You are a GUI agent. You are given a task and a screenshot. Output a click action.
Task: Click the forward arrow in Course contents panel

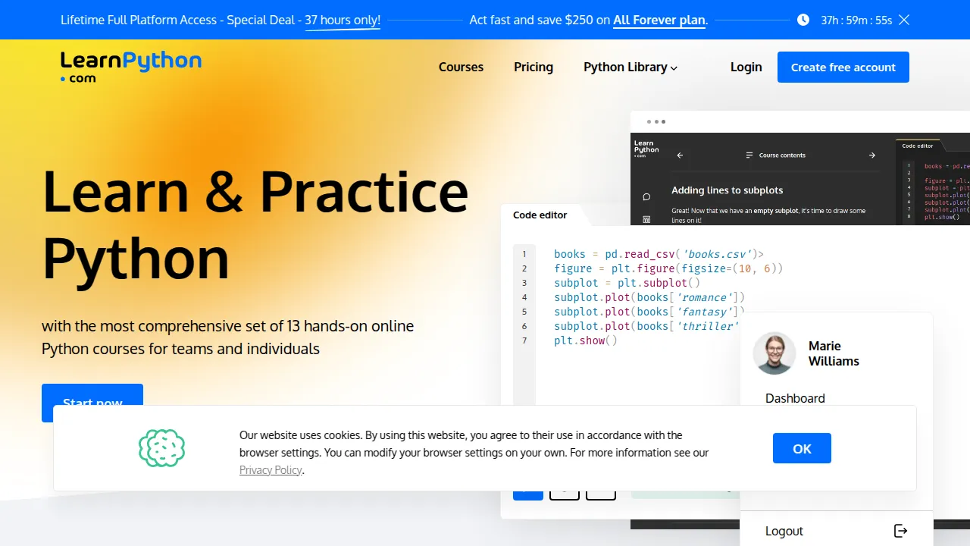coord(872,155)
